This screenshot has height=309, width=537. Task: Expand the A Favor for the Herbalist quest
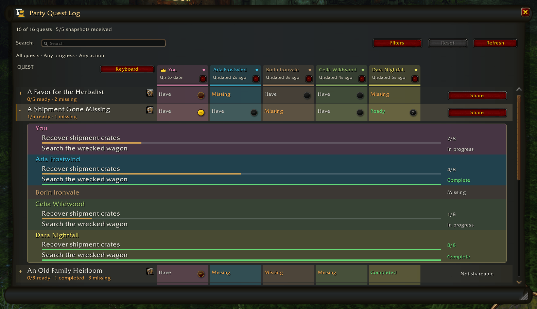20,93
